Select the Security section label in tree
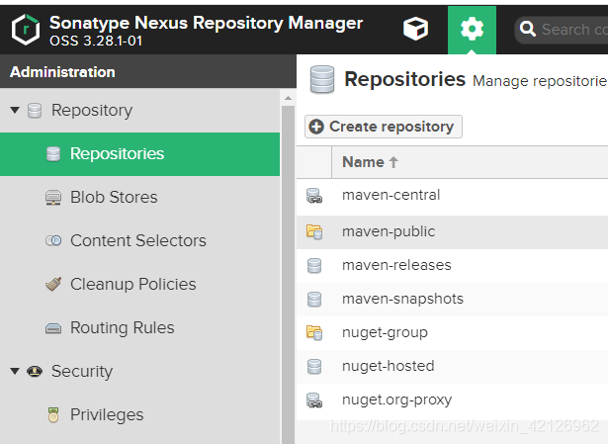The width and height of the screenshot is (608, 444). click(82, 372)
